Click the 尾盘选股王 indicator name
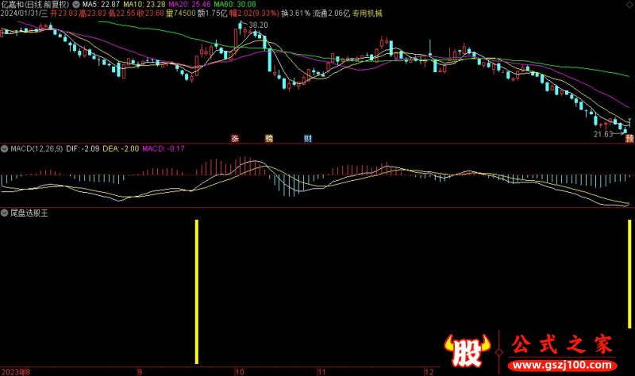This screenshot has width=635, height=376. pos(29,213)
